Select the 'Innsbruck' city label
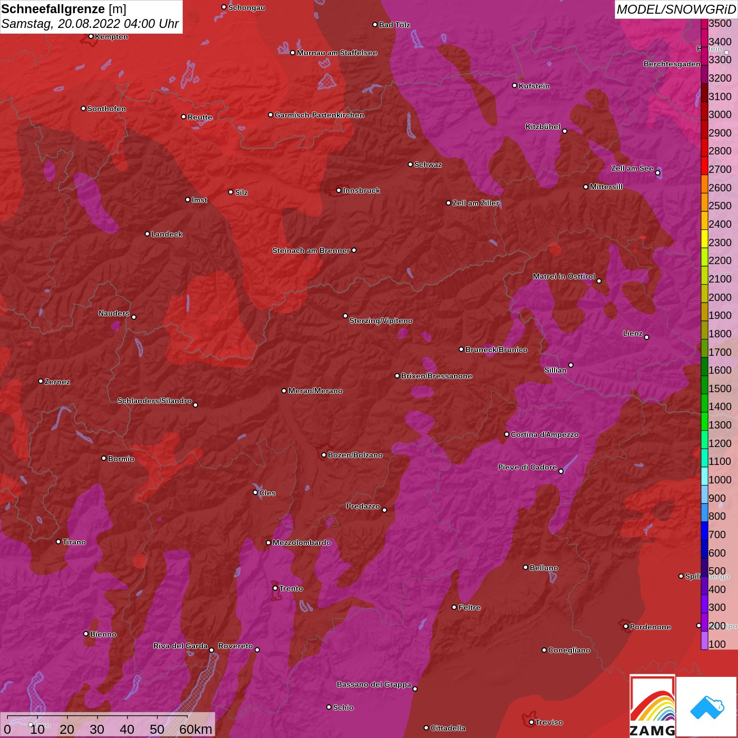The height and width of the screenshot is (738, 738). pyautogui.click(x=361, y=190)
